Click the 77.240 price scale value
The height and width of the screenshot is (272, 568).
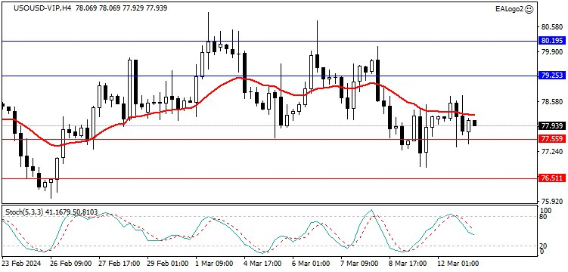coord(551,152)
